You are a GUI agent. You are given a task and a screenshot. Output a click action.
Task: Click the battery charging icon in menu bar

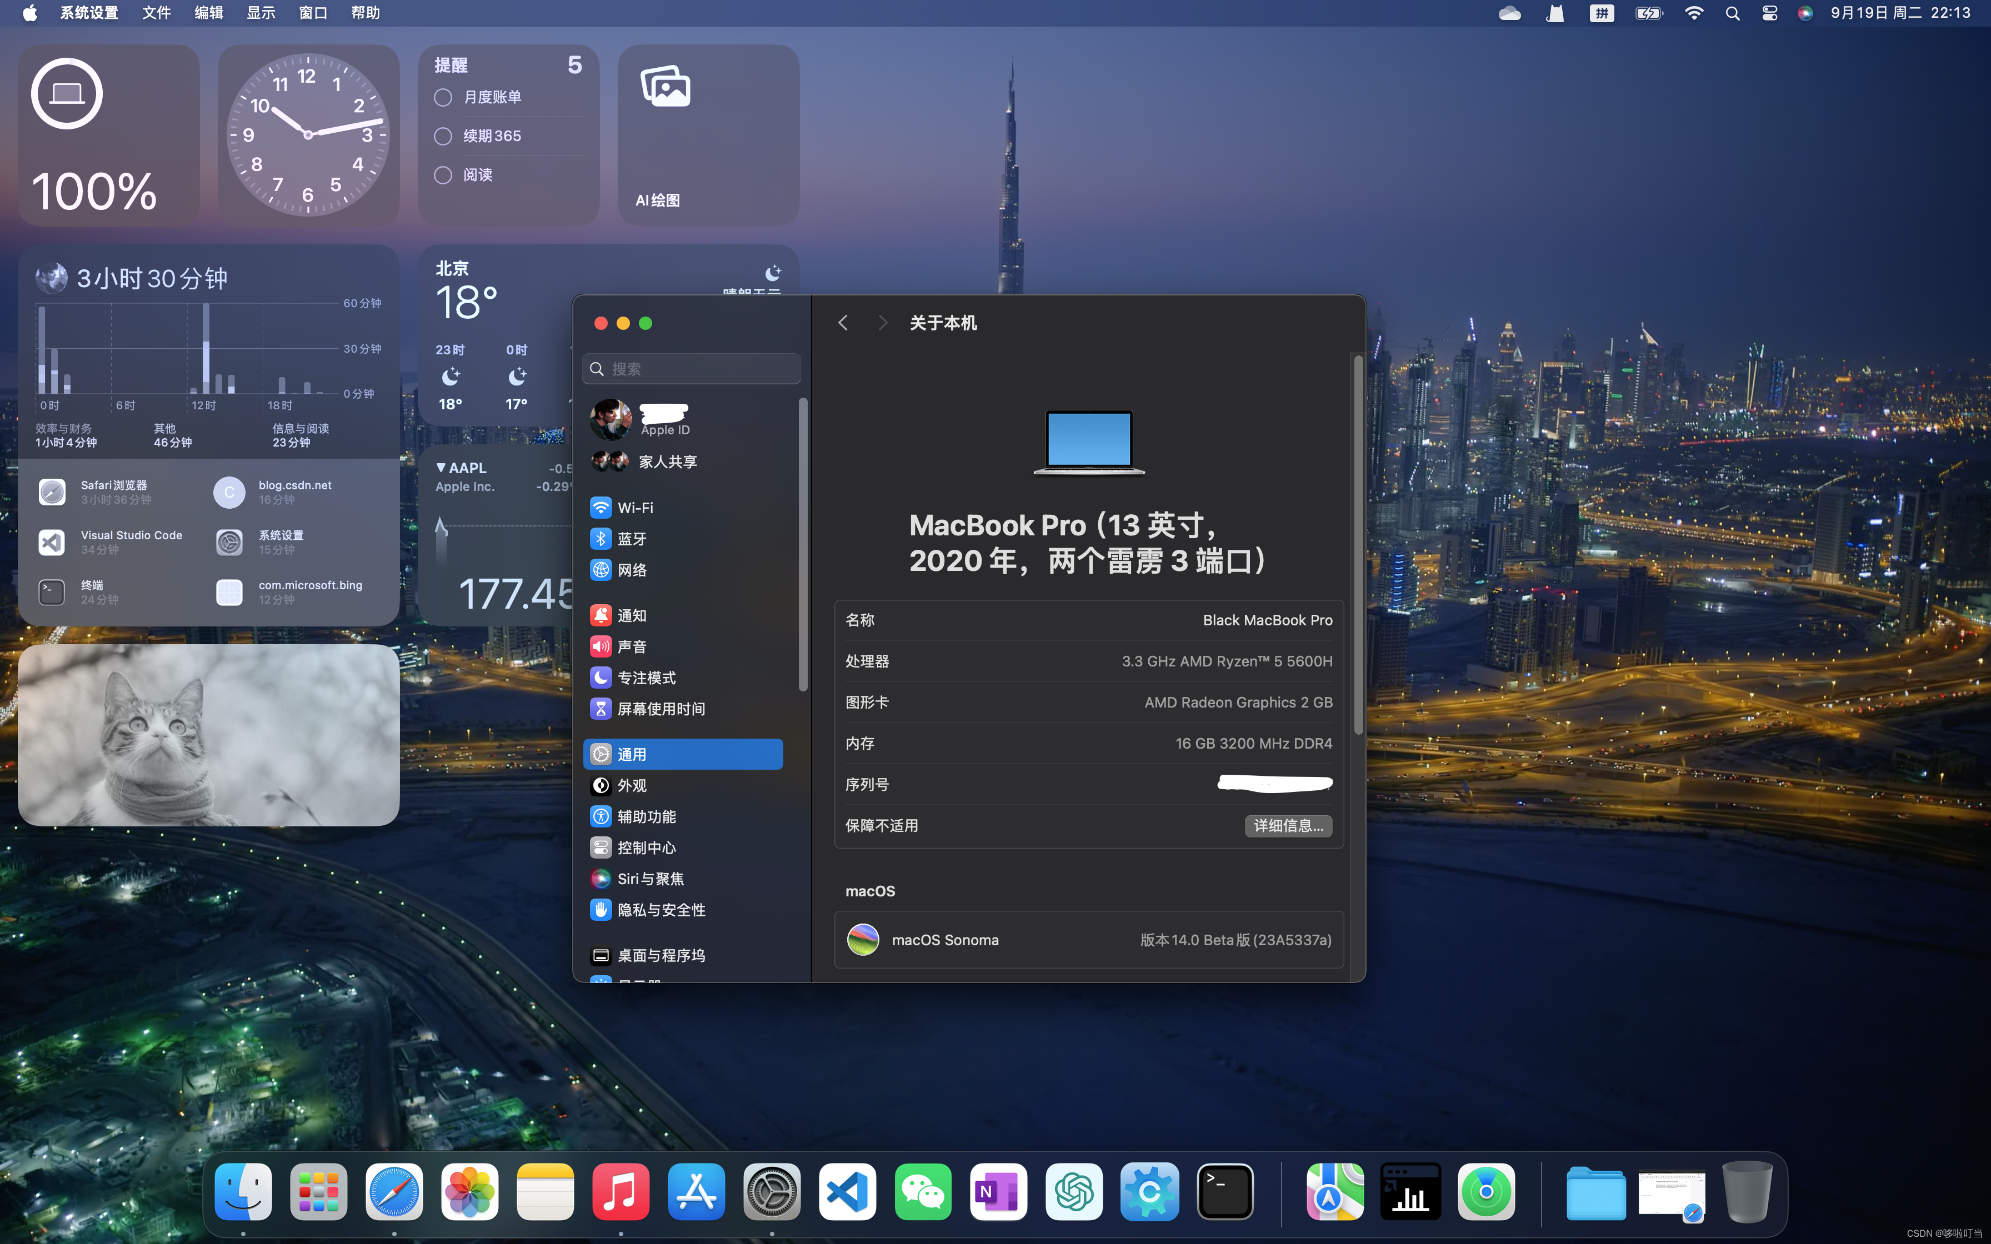click(1649, 13)
